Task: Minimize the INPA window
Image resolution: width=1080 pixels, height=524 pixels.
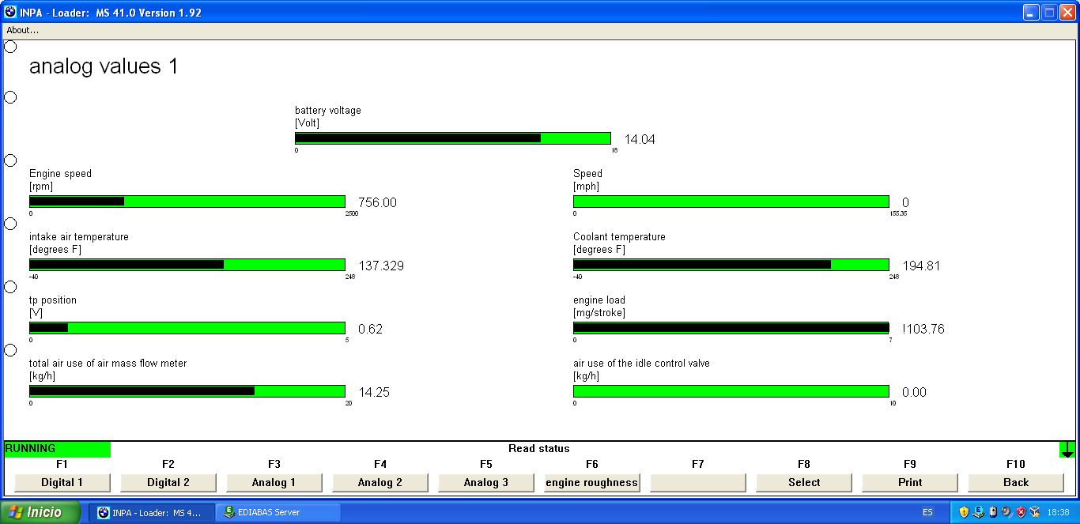Action: pos(1031,12)
